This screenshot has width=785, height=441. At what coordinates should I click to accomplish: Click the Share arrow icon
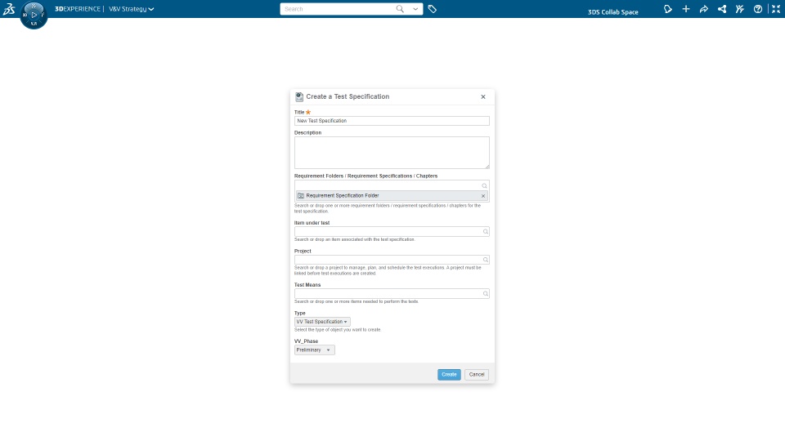tap(704, 9)
